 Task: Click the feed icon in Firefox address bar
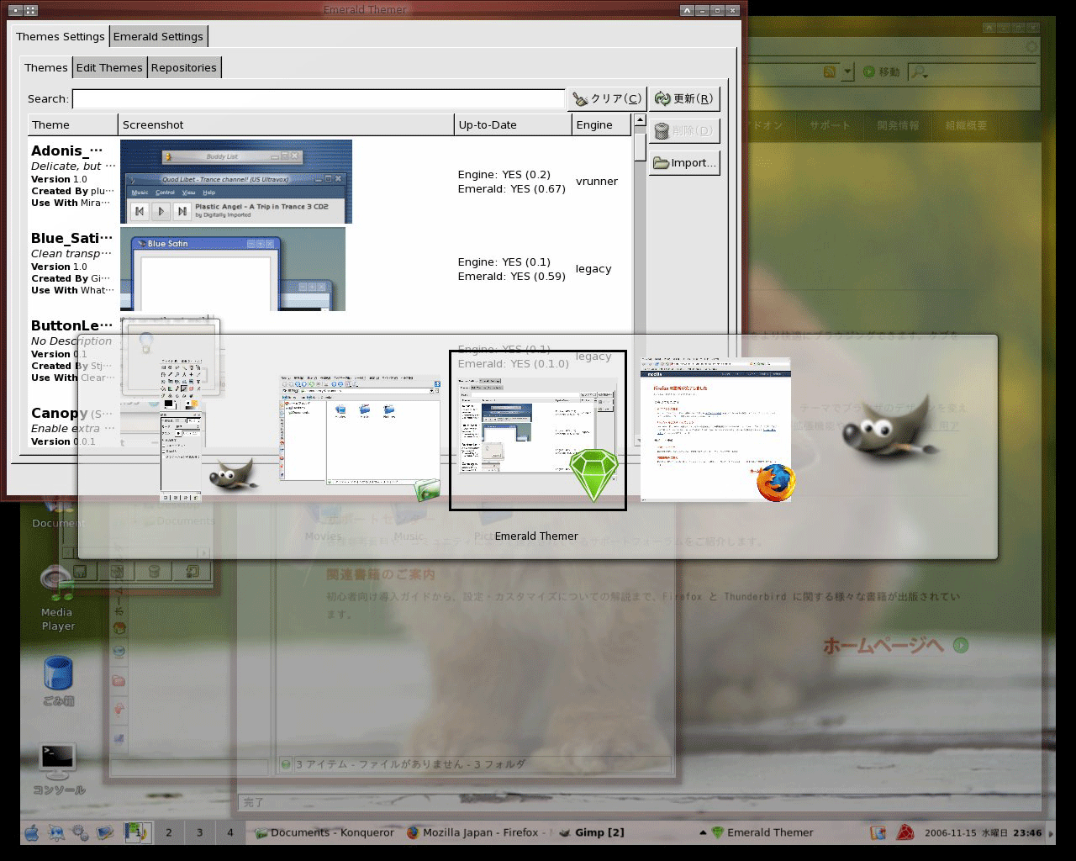(830, 72)
